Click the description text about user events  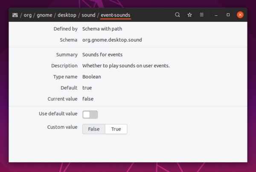(126, 66)
